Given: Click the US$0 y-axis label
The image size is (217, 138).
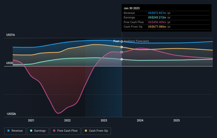Looking at the screenshot, I should coord(10,63).
